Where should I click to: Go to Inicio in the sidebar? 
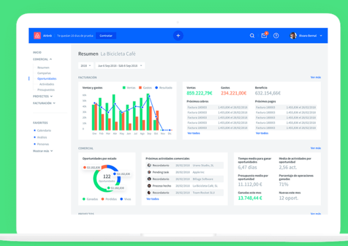pyautogui.click(x=37, y=52)
